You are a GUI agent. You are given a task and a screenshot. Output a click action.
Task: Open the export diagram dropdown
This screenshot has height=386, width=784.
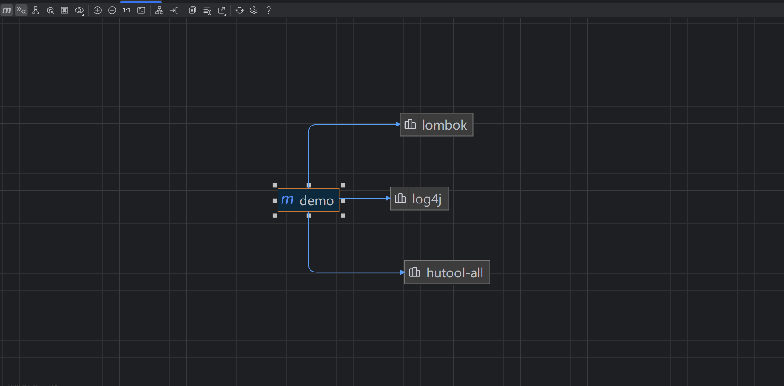[x=221, y=10]
